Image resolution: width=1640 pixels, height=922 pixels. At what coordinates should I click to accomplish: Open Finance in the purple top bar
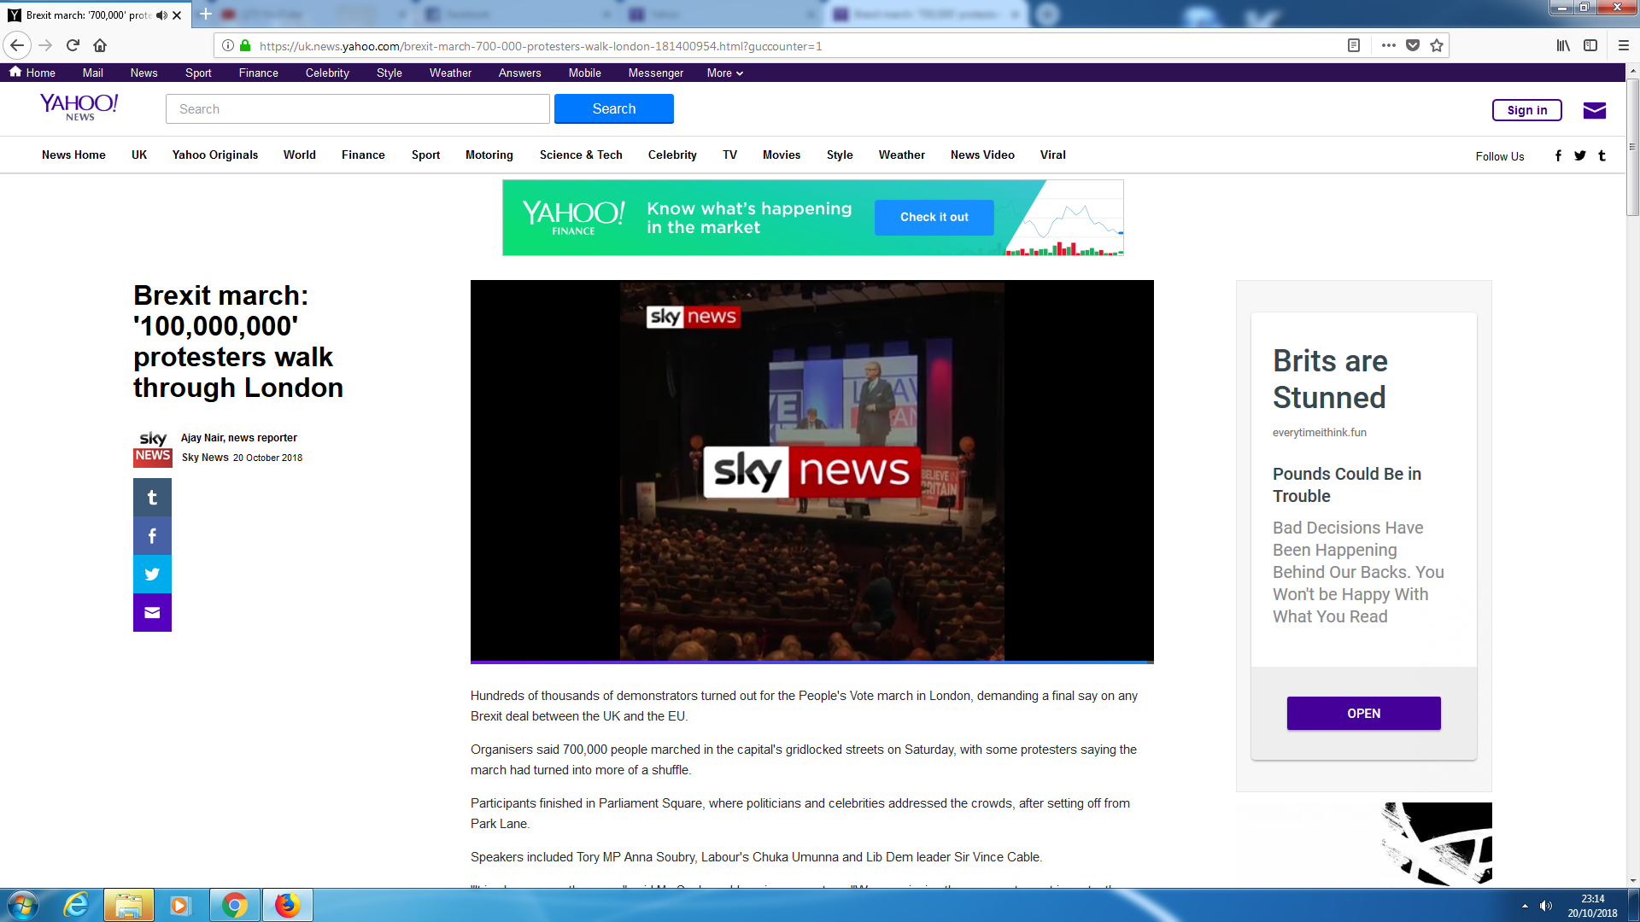coord(259,73)
